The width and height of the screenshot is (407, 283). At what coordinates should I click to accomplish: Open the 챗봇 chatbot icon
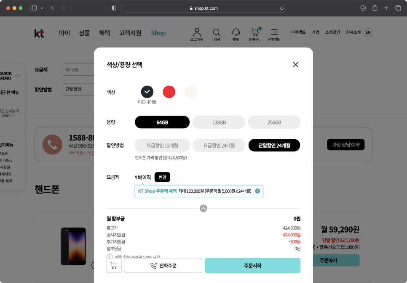pos(236,32)
